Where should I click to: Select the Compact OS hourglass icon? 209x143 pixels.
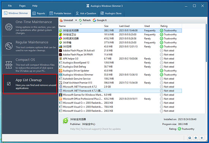pyautogui.click(x=9, y=65)
